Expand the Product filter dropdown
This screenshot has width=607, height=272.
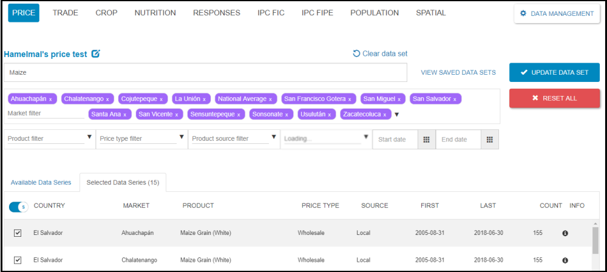click(90, 137)
